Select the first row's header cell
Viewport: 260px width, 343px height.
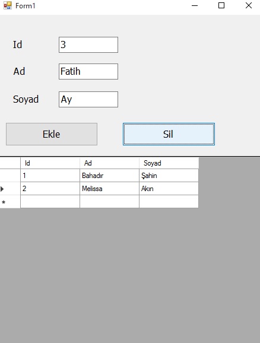click(x=10, y=176)
